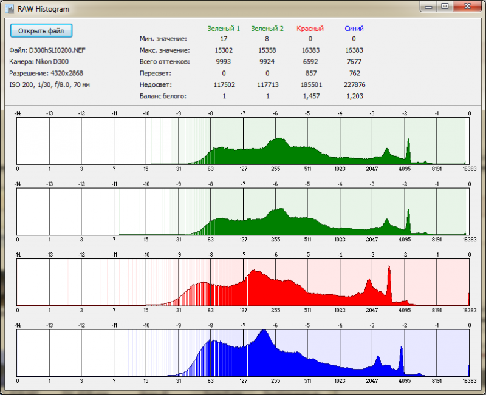This screenshot has height=395, width=486.
Task: Click the "Мин. значение:" row label
Action: click(163, 39)
